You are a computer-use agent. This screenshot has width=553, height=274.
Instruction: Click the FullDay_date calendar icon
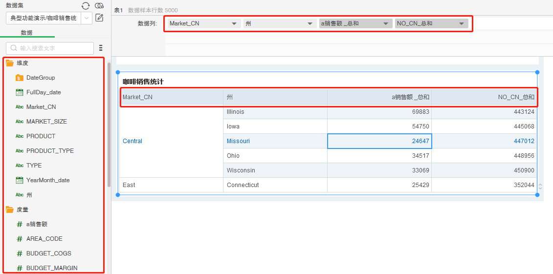[x=20, y=92]
